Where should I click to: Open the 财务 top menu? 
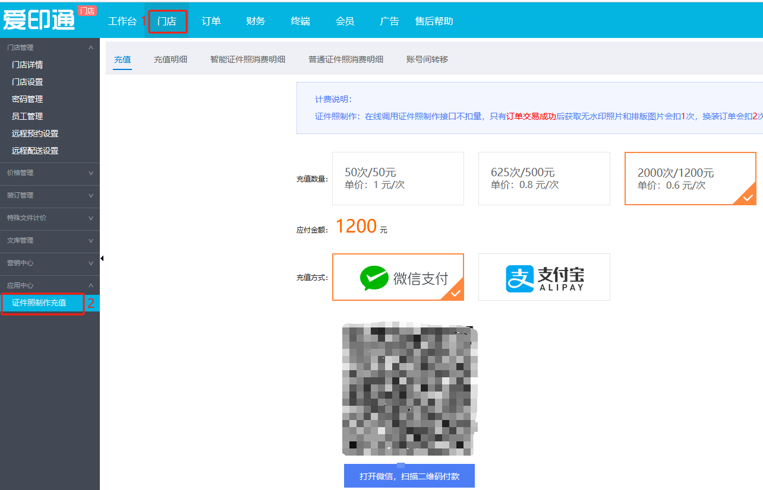click(x=256, y=21)
